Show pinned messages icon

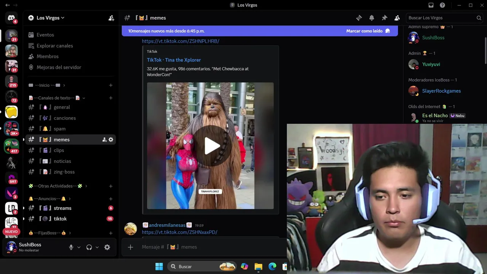point(384,18)
